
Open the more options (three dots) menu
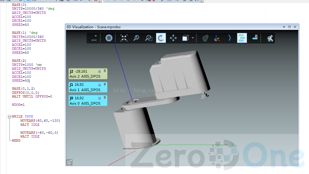[x=94, y=38]
